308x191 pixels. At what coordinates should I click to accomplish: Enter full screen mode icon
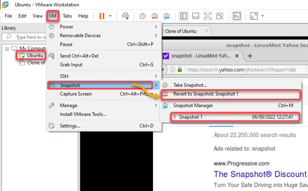click(207, 16)
